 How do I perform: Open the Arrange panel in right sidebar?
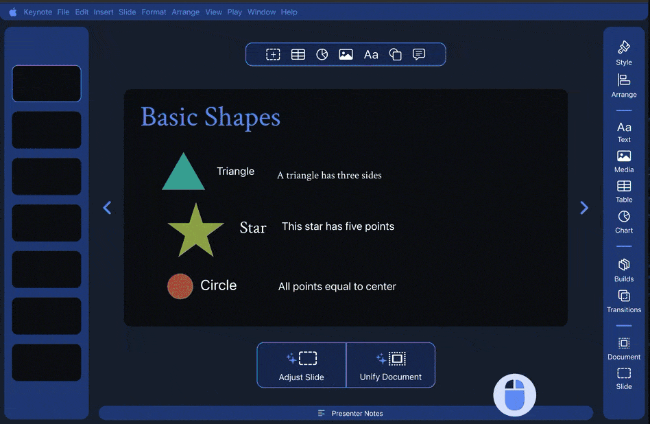click(624, 86)
